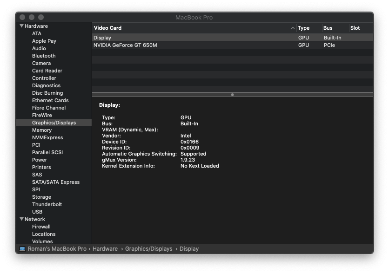The height and width of the screenshot is (273, 389).
Task: Select Ethernet Cards in sidebar
Action: pos(50,100)
